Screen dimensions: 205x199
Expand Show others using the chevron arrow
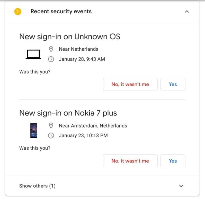coord(181,186)
